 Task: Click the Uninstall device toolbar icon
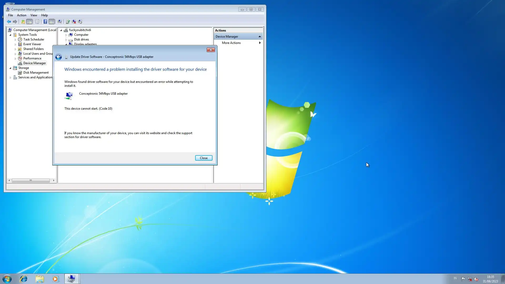74,22
